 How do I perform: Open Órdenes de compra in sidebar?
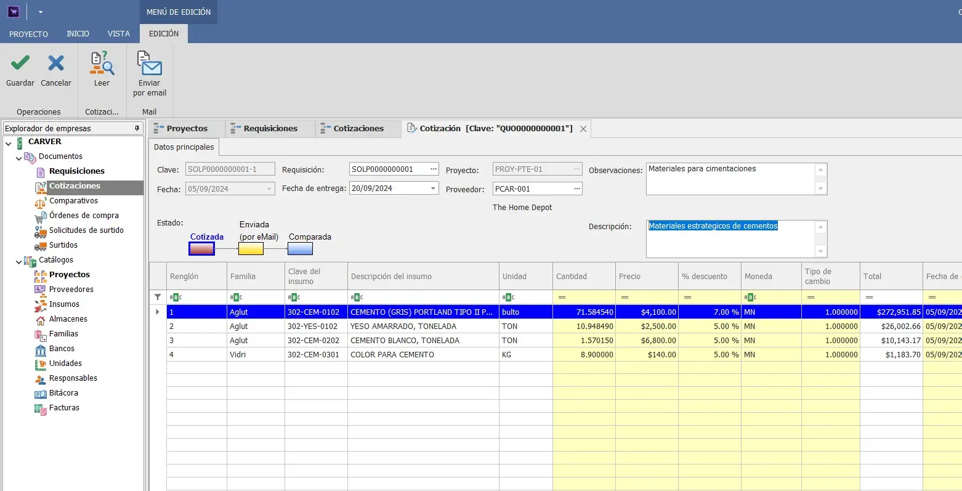(84, 216)
